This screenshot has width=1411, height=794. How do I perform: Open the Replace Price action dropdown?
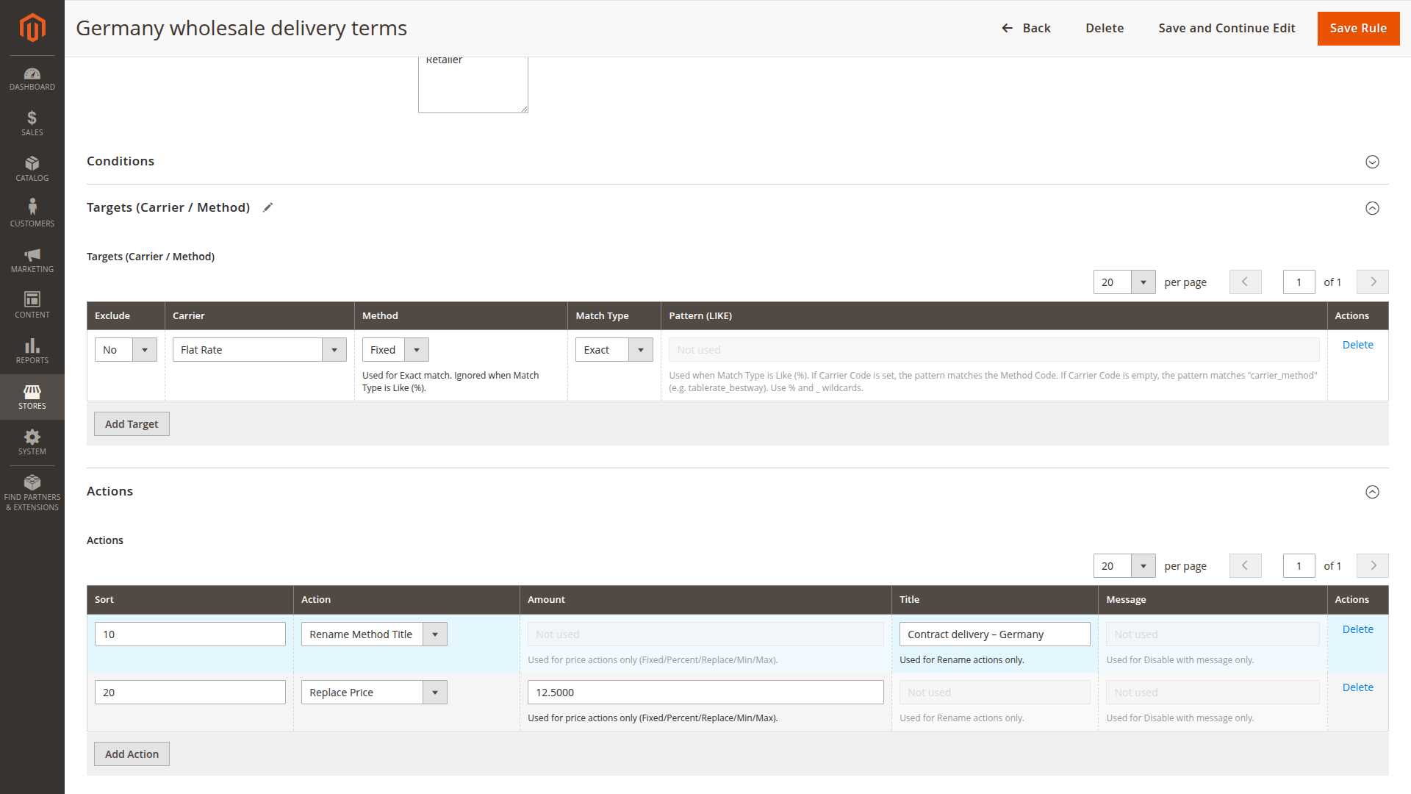tap(374, 693)
